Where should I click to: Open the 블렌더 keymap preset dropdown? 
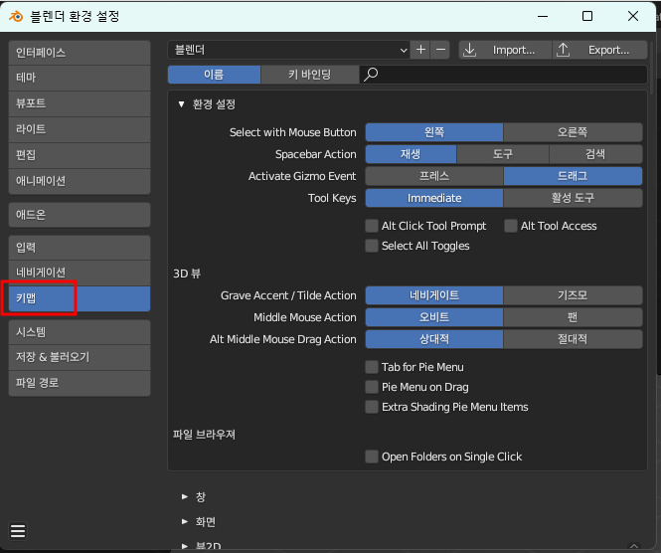tap(289, 50)
